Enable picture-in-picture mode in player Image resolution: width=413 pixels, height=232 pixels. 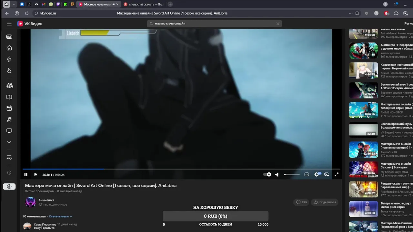pos(327,175)
